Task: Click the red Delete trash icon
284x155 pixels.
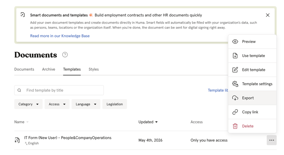Action: [235, 126]
